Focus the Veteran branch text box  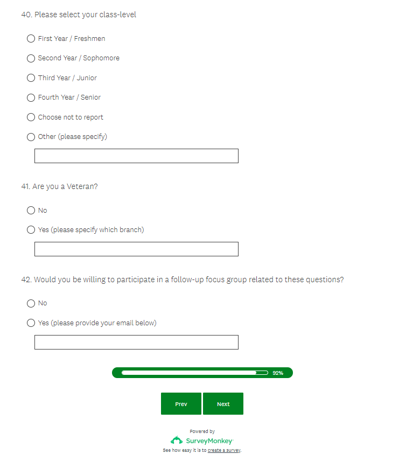tap(136, 249)
